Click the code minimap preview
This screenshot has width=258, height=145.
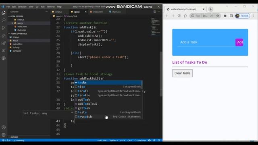[155, 26]
